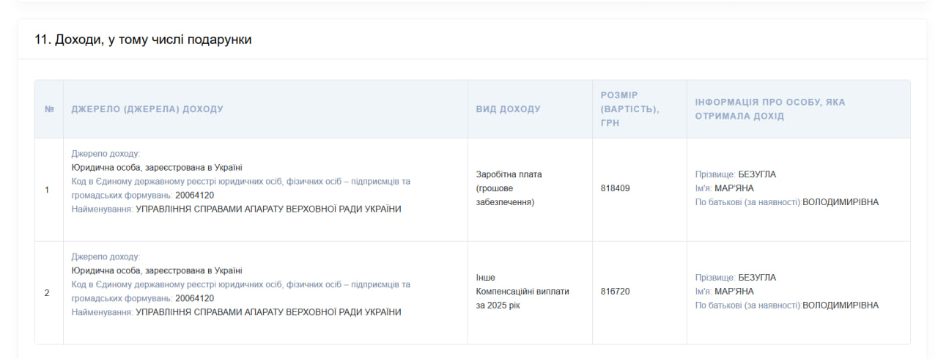This screenshot has width=938, height=359.
Task: Click the organization name in the second row
Action: click(x=268, y=313)
